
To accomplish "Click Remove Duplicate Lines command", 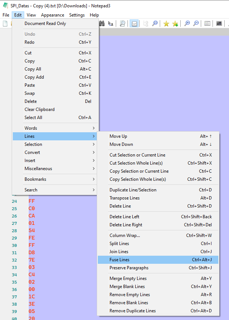I will 128,310.
